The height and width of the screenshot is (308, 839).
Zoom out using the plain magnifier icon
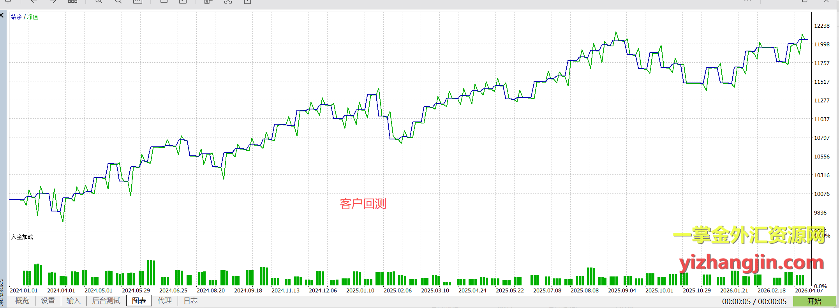pos(118,1)
